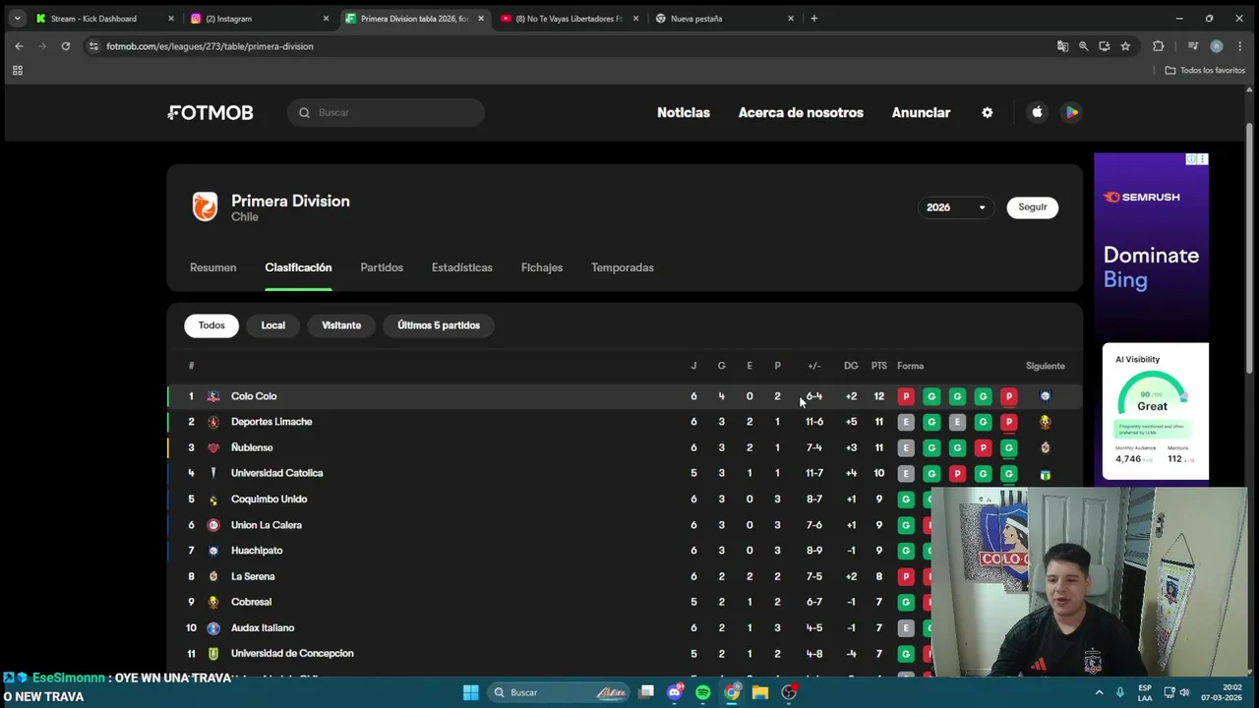The image size is (1259, 708).
Task: Click the FotMob logo
Action: point(210,112)
